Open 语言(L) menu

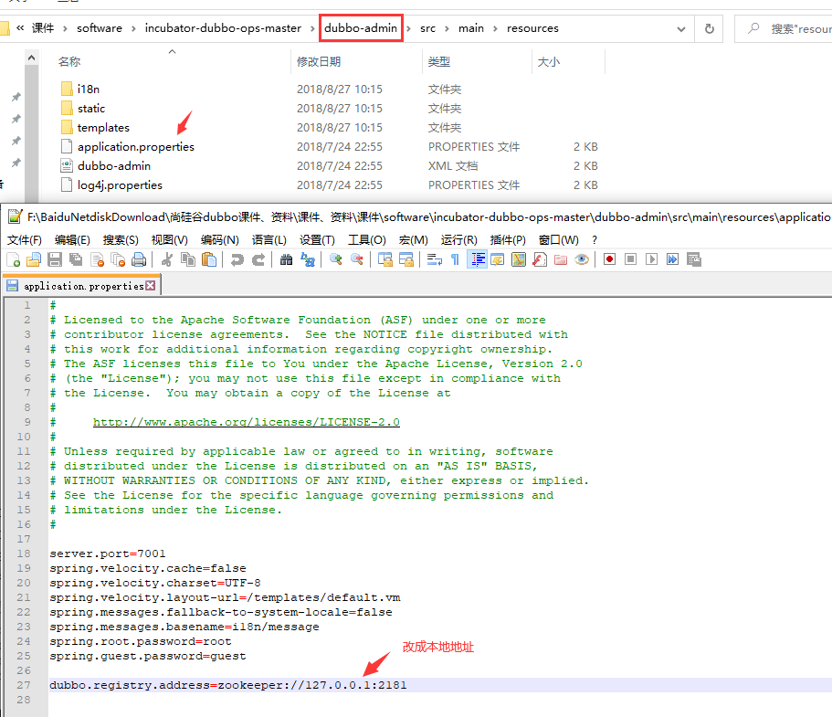point(269,240)
